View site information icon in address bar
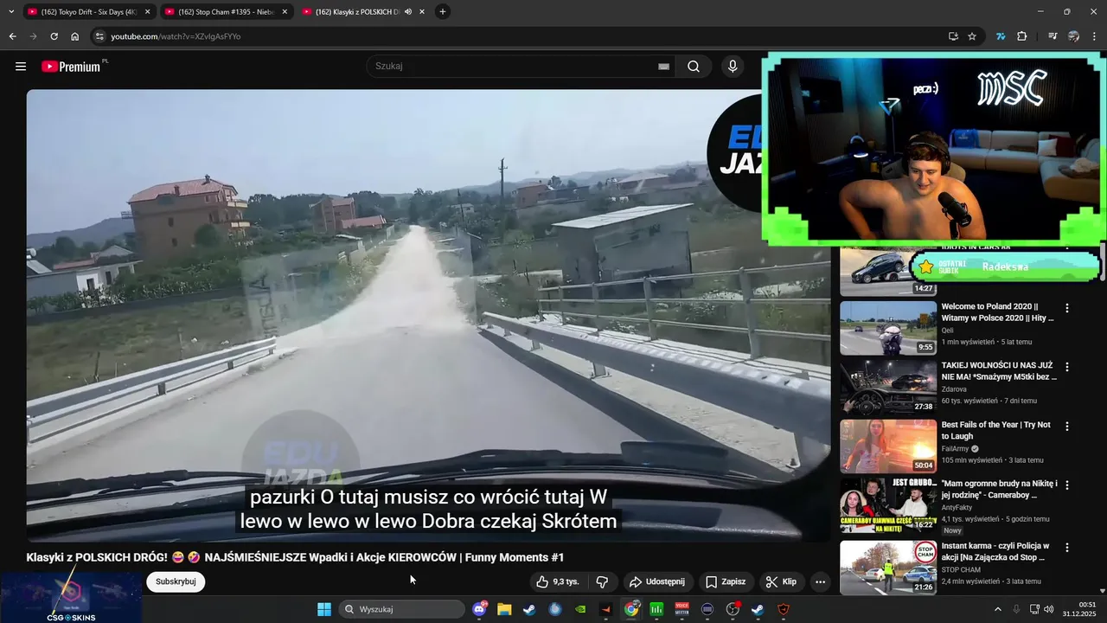Image resolution: width=1107 pixels, height=623 pixels. point(99,36)
